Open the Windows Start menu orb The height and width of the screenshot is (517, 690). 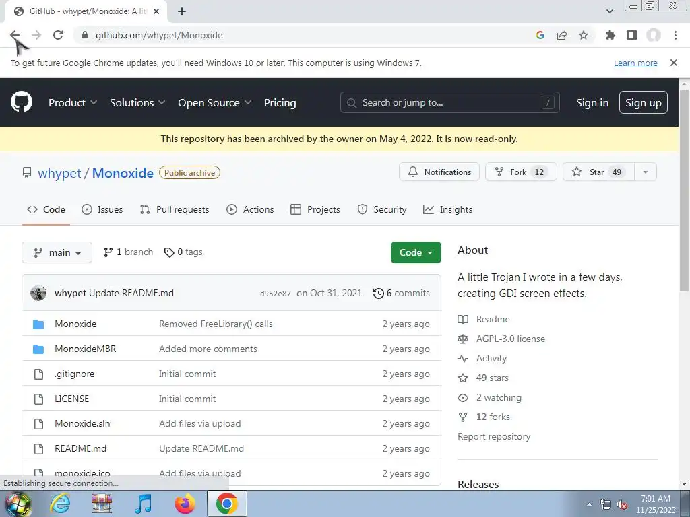click(x=18, y=504)
